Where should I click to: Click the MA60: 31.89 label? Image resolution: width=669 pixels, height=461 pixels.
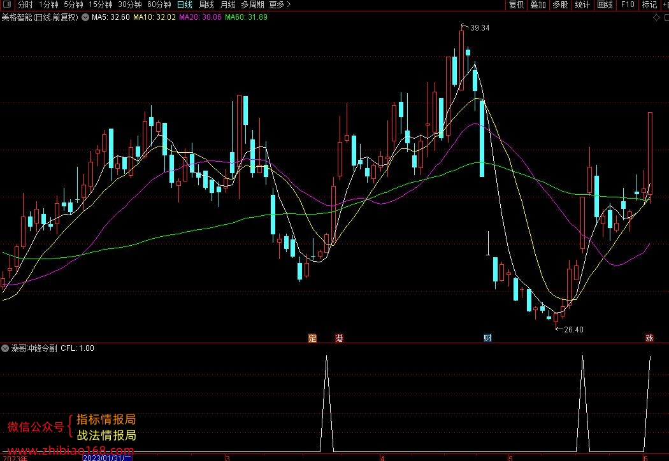pos(246,17)
